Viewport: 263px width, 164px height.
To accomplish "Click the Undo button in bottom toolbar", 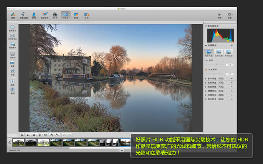I will (x=64, y=135).
